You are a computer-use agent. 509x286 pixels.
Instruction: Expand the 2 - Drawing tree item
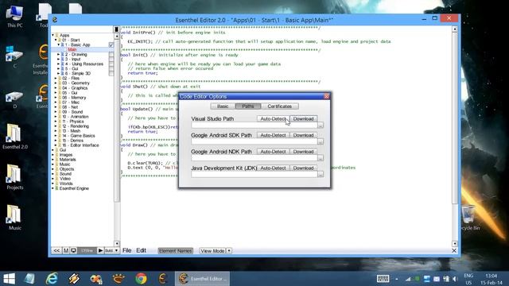(x=59, y=55)
